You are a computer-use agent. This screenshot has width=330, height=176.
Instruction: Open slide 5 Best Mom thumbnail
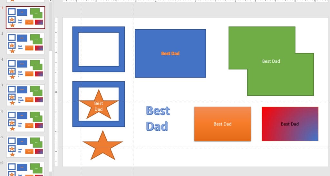click(25, 43)
